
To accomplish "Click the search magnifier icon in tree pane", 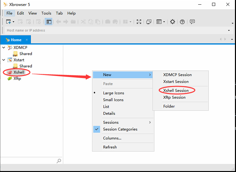I will tap(59, 161).
